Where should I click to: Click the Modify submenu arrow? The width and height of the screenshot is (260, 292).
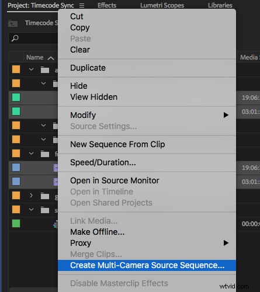[x=226, y=115]
